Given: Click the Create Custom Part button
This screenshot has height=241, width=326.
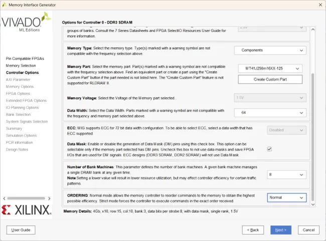Looking at the screenshot, I should [x=270, y=79].
